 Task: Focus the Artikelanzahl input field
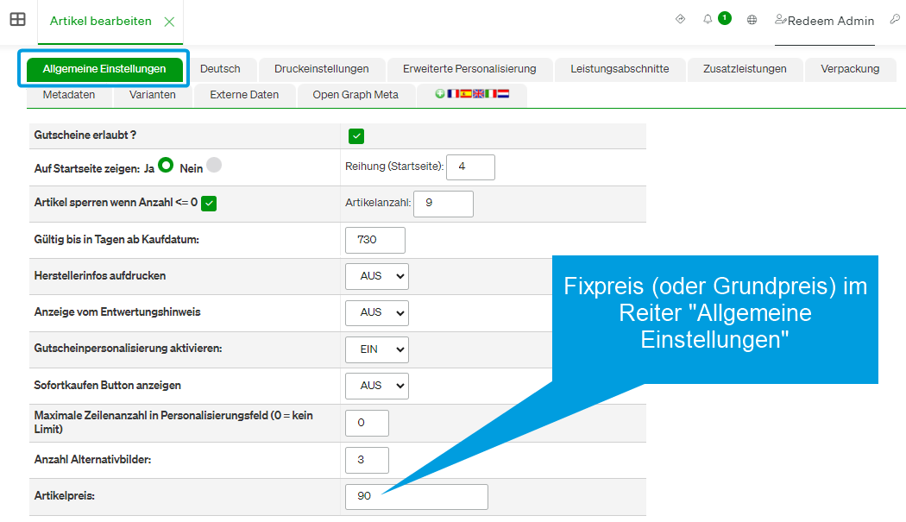(444, 204)
